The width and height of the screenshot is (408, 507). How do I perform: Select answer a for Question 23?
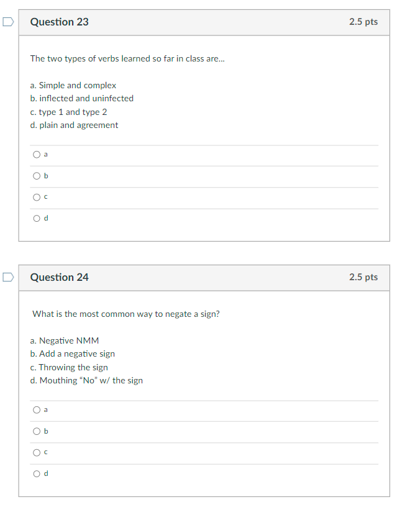pyautogui.click(x=37, y=155)
